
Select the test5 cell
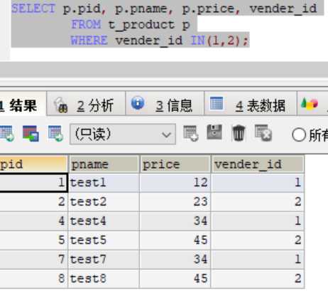click(104, 240)
